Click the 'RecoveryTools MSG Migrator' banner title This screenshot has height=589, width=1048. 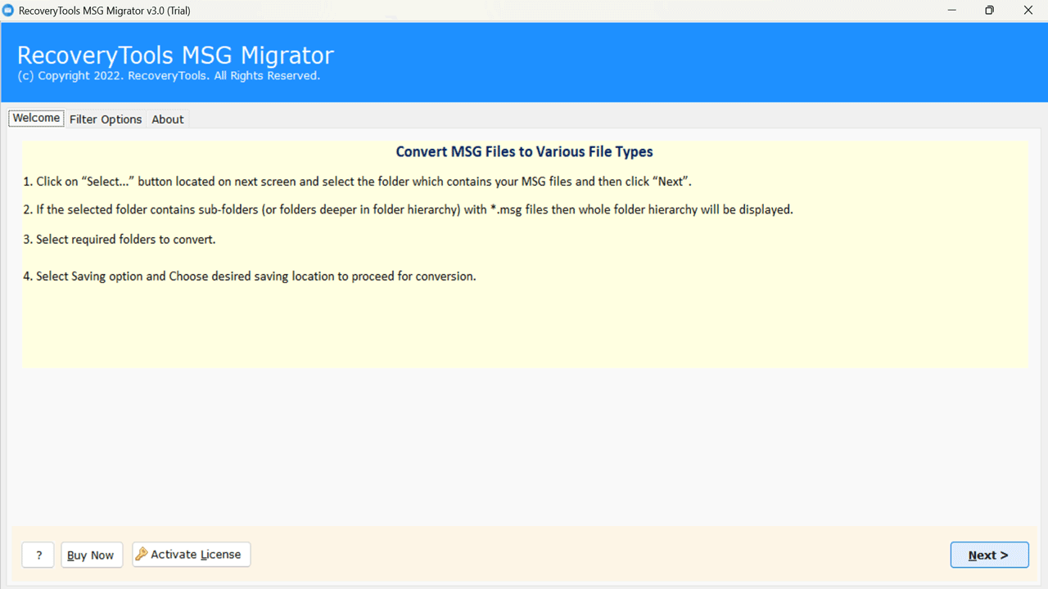(175, 55)
